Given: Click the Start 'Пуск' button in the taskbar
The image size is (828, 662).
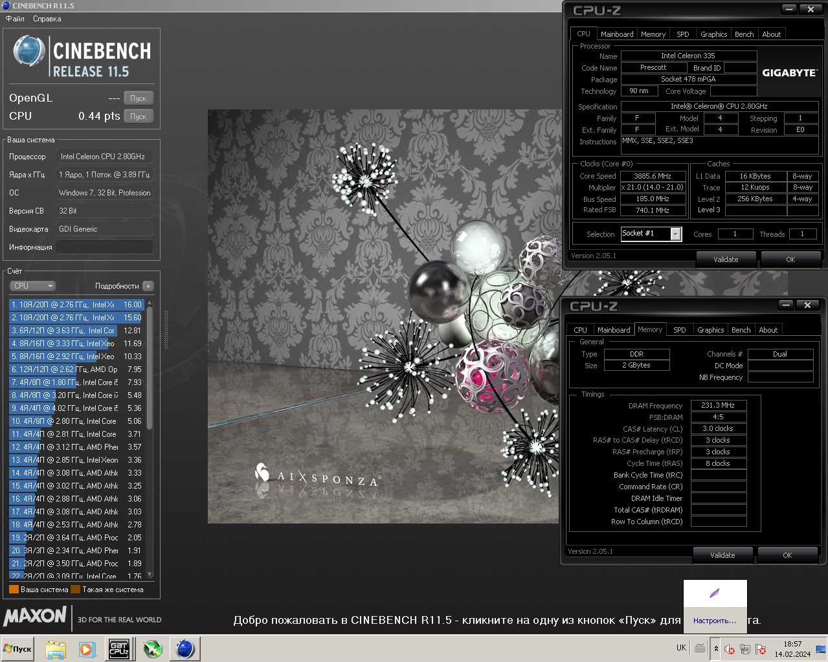Looking at the screenshot, I should (17, 649).
